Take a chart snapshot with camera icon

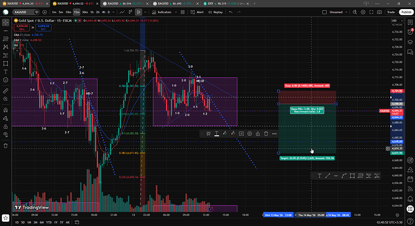pyautogui.click(x=380, y=12)
